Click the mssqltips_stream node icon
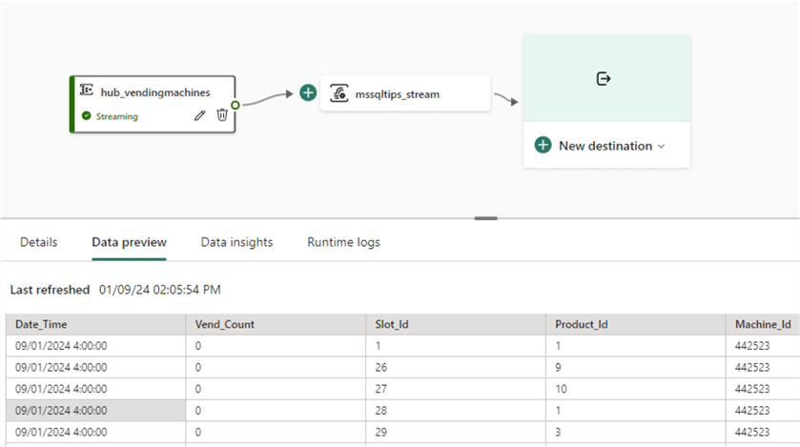This screenshot has height=447, width=800. click(338, 93)
